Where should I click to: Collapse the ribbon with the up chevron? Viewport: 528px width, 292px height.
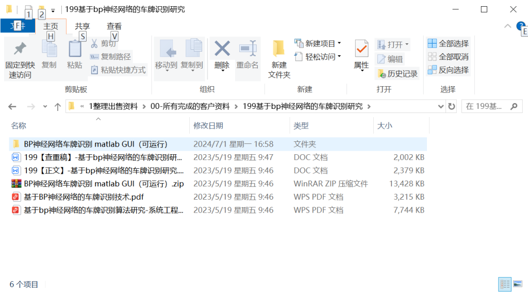(x=507, y=26)
